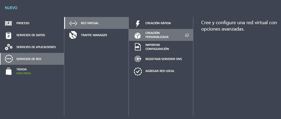This screenshot has height=119, width=281.
Task: Click the Creación Rápida lightning bolt icon
Action: (x=138, y=23)
